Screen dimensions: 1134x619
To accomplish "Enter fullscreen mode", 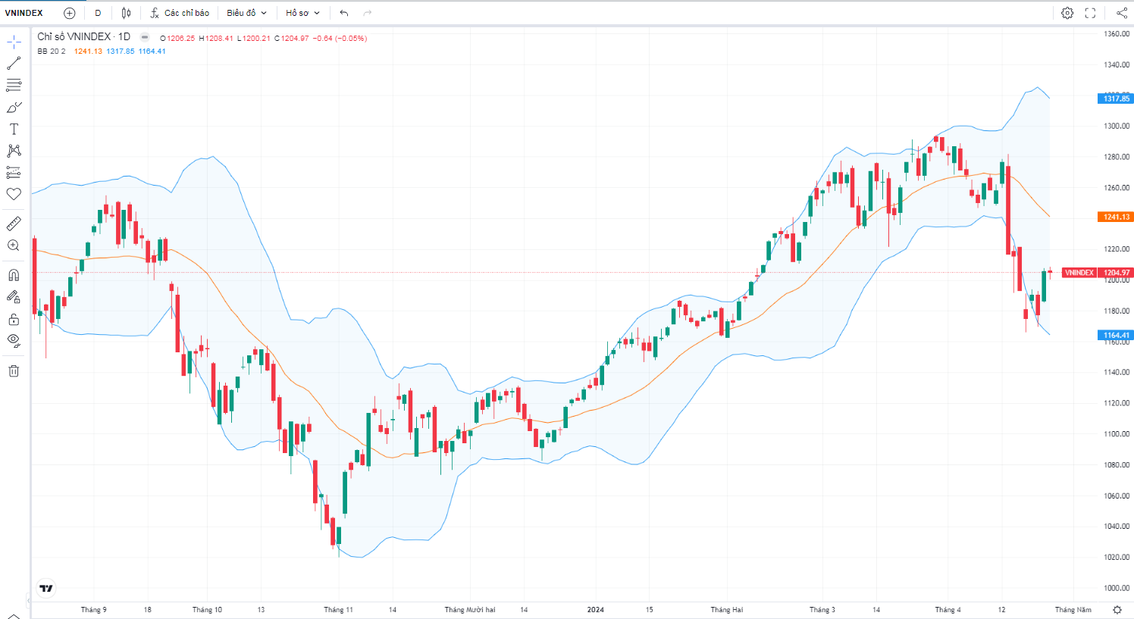I will [x=1091, y=13].
